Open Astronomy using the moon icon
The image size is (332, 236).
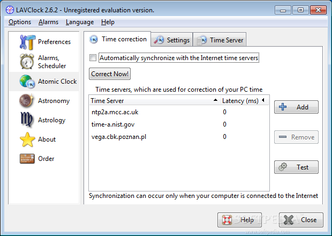tap(27, 100)
